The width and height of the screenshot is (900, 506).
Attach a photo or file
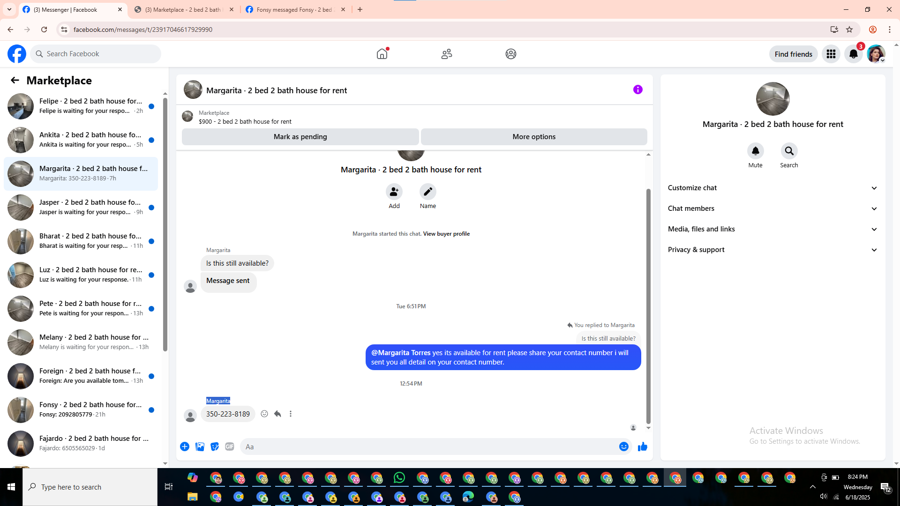(x=200, y=446)
